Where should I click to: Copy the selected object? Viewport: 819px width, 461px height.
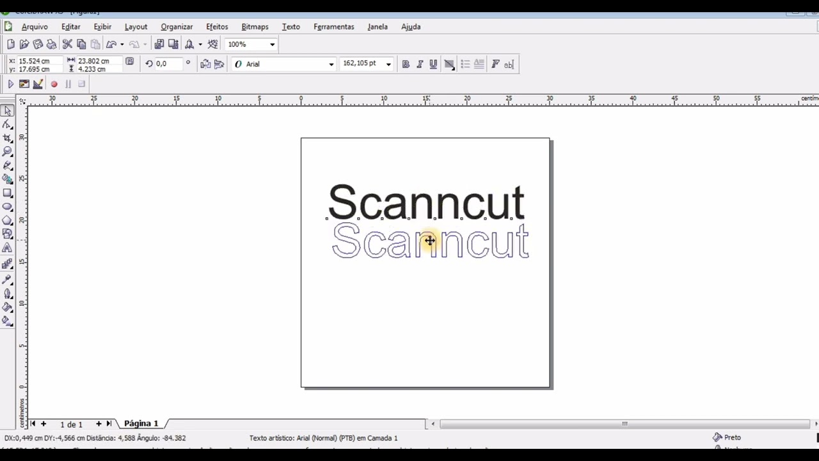click(x=81, y=44)
